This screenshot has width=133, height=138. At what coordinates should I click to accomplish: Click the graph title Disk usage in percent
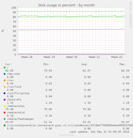(66, 5)
